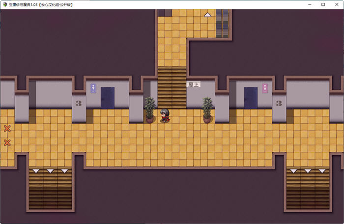344x224 pixels.
Task: Click the upper red X marker
Action: (7, 129)
